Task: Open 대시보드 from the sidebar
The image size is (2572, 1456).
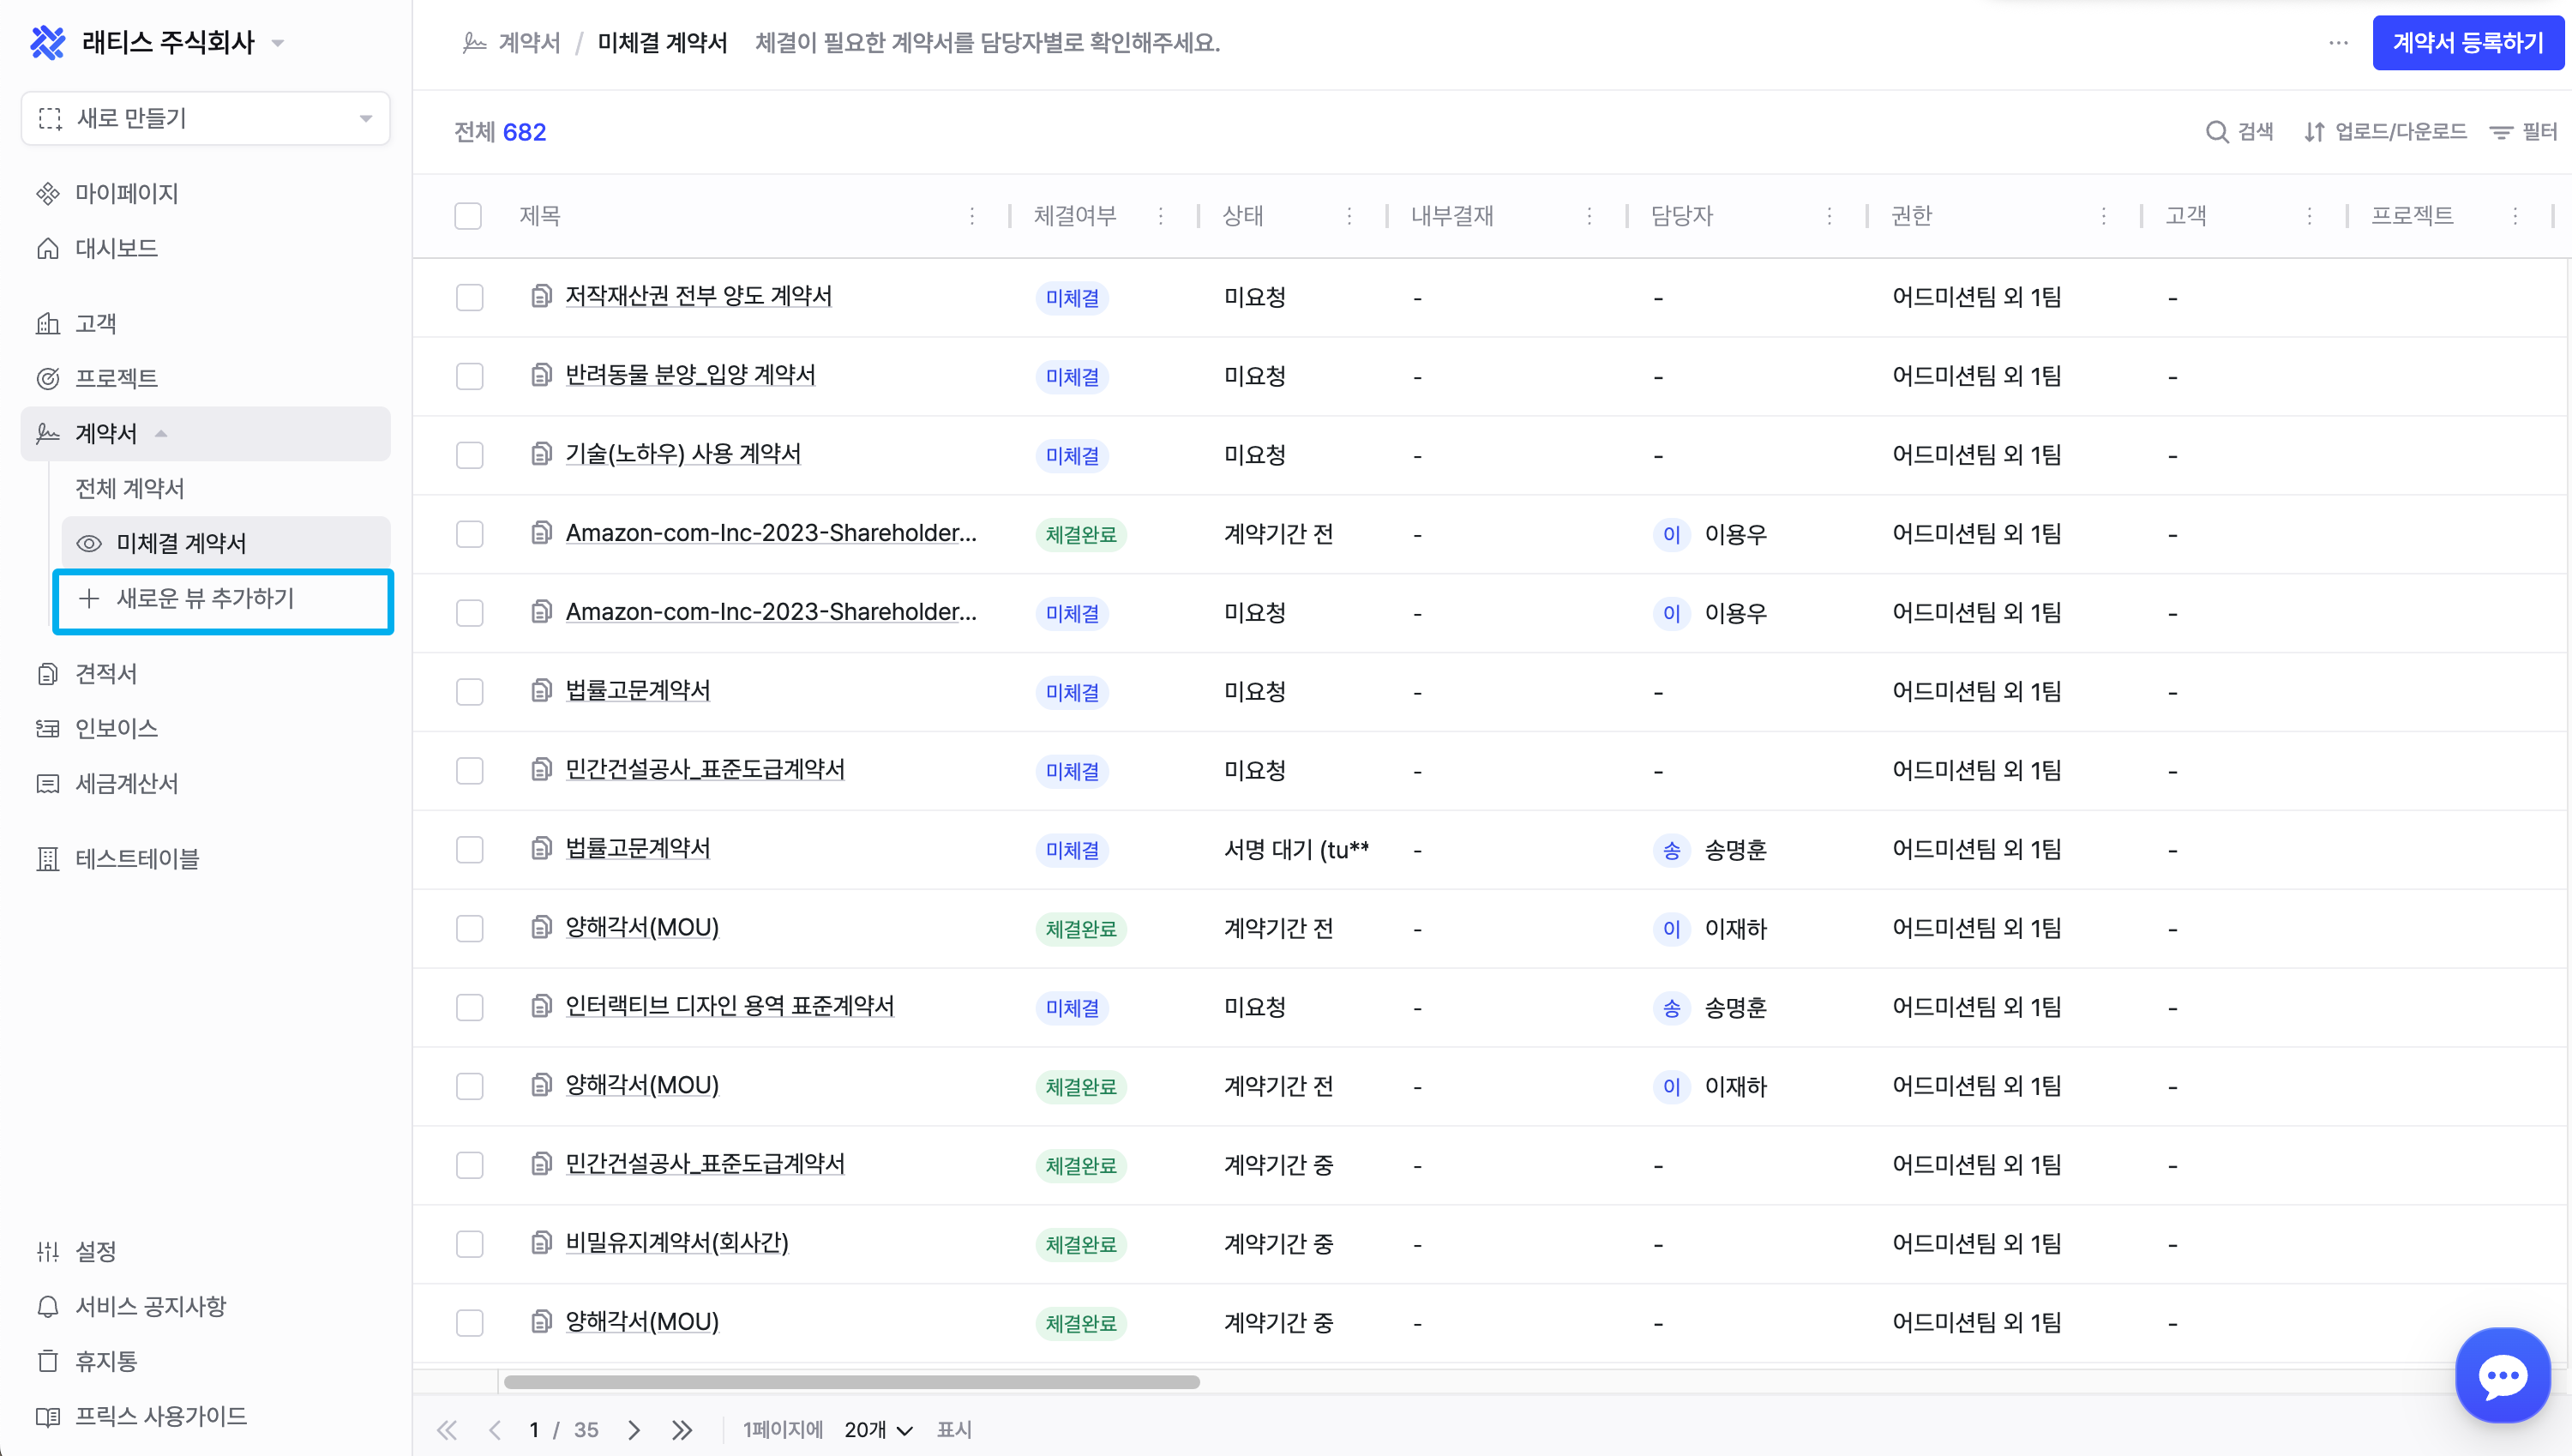Action: pyautogui.click(x=116, y=248)
